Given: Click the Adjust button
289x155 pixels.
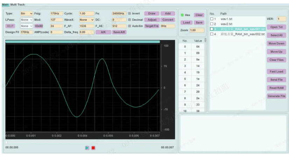Looking at the screenshot, I should [x=152, y=20].
